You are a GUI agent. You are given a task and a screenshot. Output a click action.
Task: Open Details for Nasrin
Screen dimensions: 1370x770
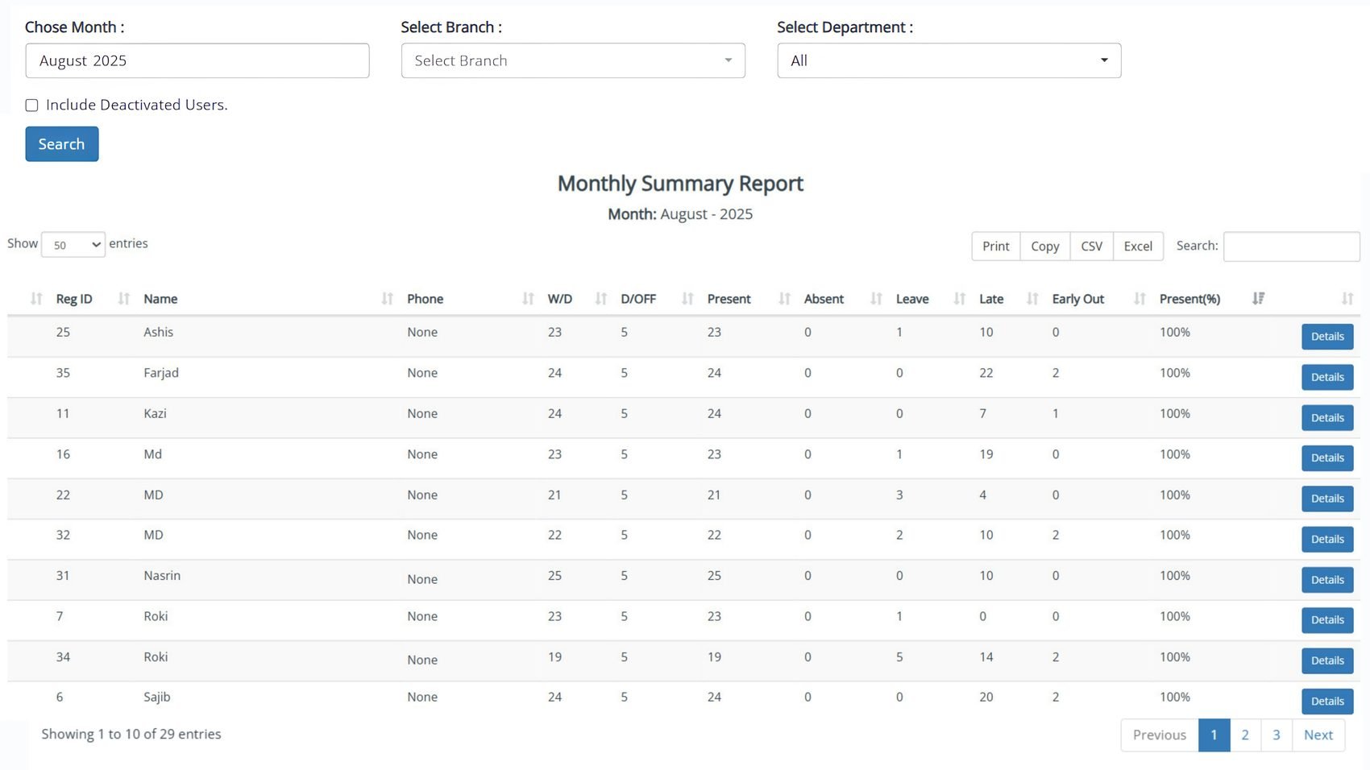coord(1327,580)
